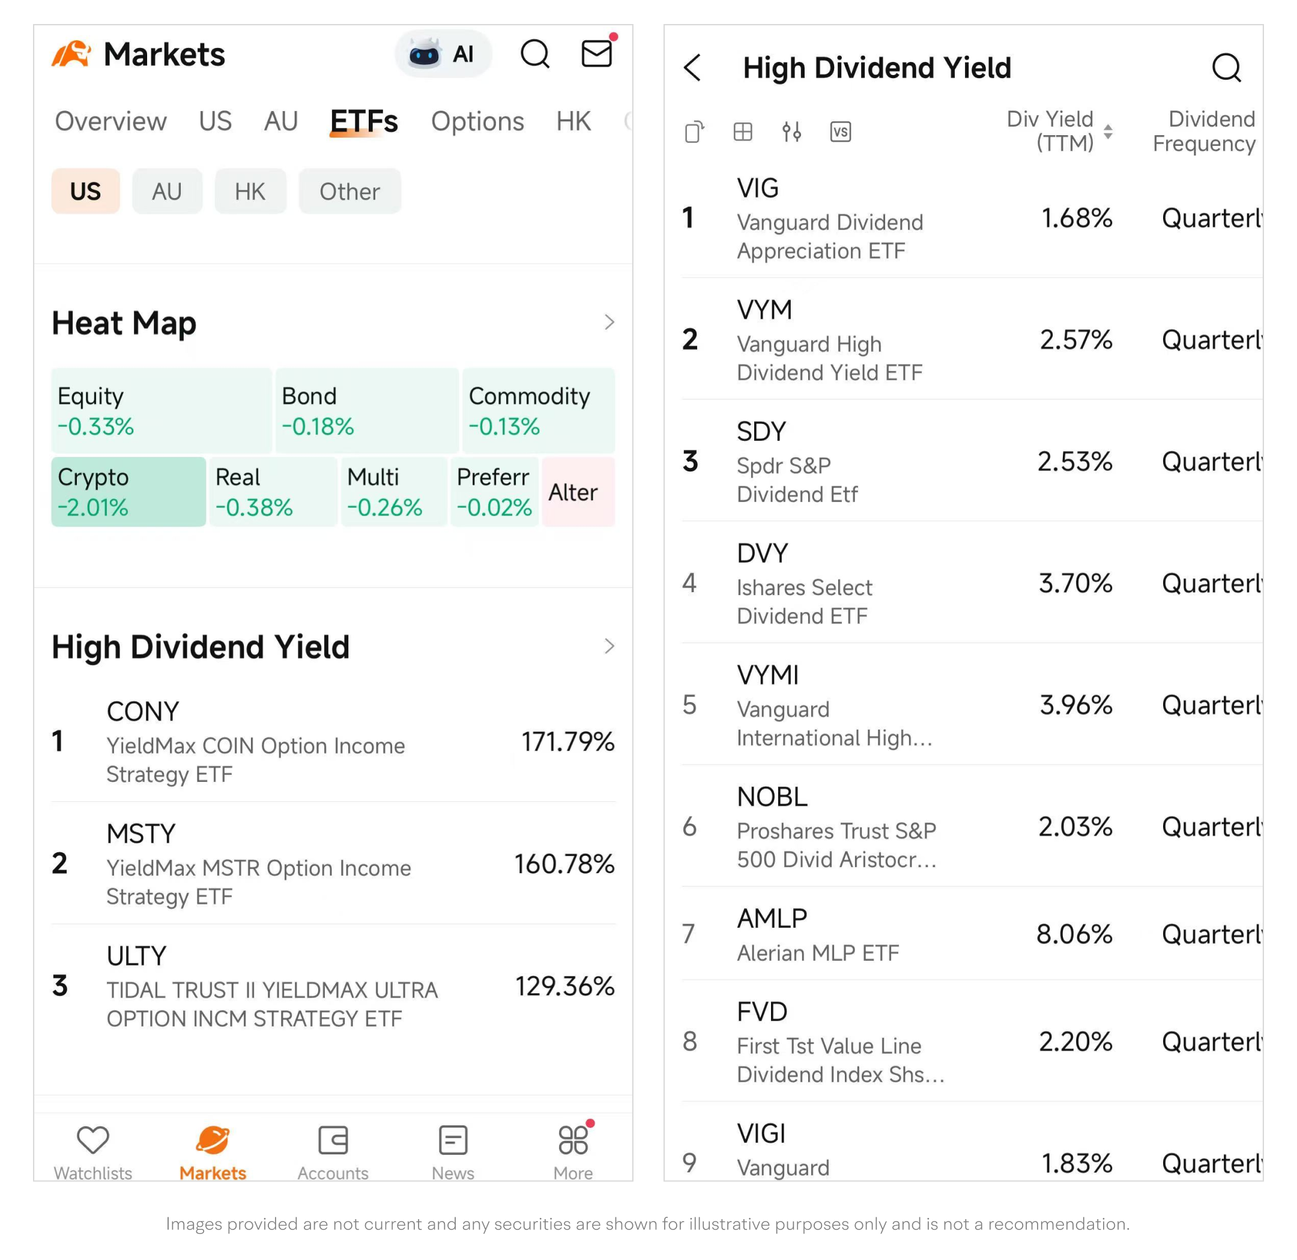Tap the Bond heat map tile

tap(367, 410)
